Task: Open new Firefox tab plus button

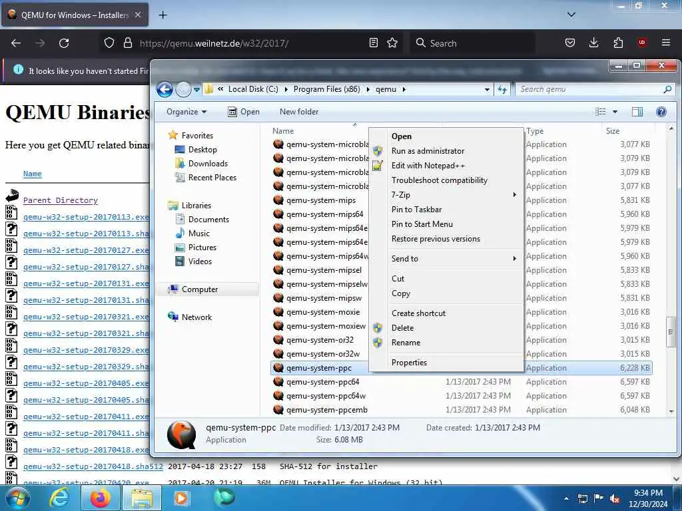Action: point(163,15)
